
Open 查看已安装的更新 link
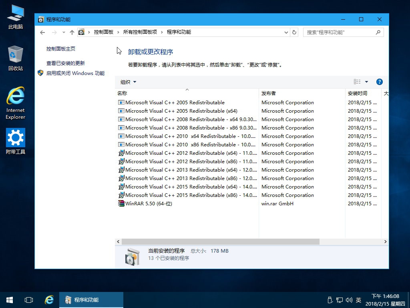click(66, 63)
